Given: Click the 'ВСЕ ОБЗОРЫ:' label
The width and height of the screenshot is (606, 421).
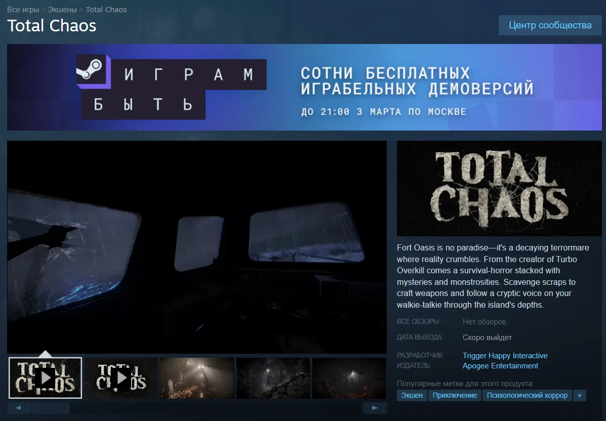Looking at the screenshot, I should point(419,321).
